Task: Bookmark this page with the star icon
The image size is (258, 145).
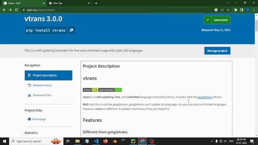Action: tap(228, 10)
